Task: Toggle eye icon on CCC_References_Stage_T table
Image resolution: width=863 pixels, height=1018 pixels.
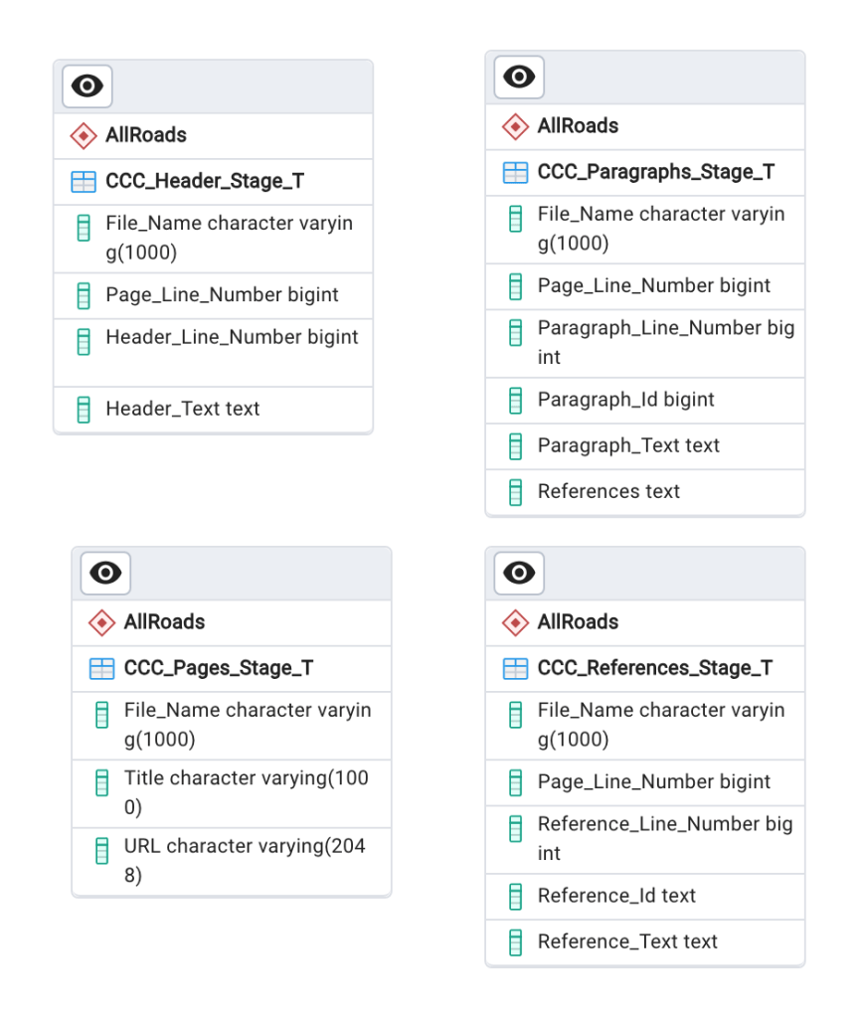Action: pos(519,573)
